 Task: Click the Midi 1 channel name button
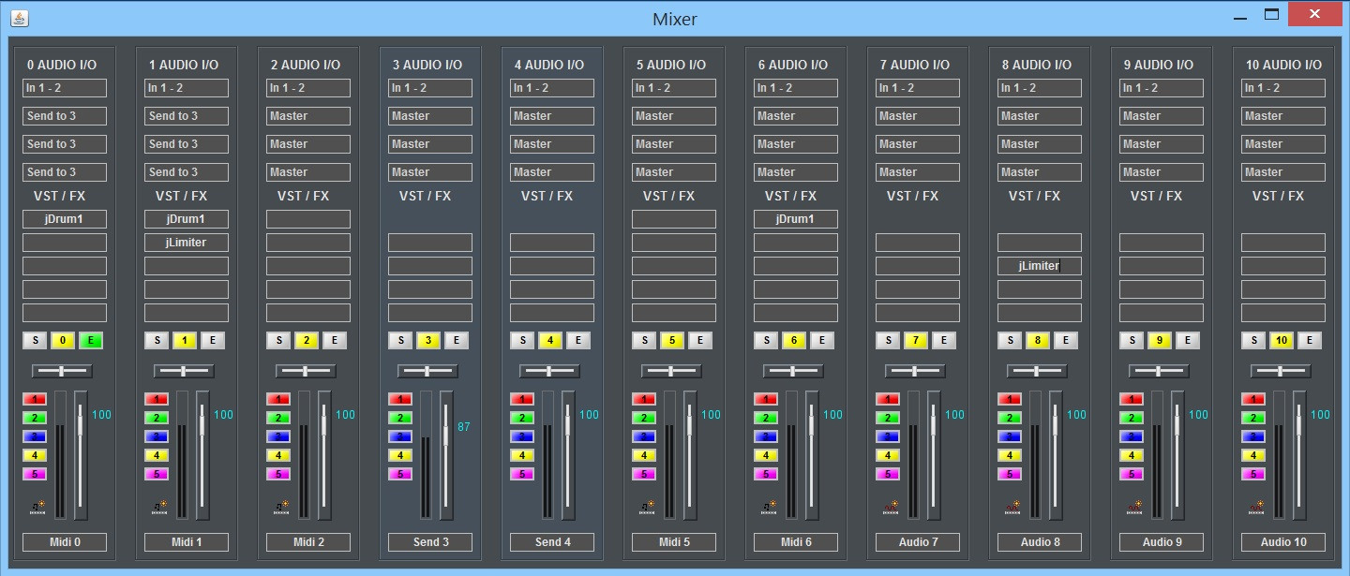[187, 542]
